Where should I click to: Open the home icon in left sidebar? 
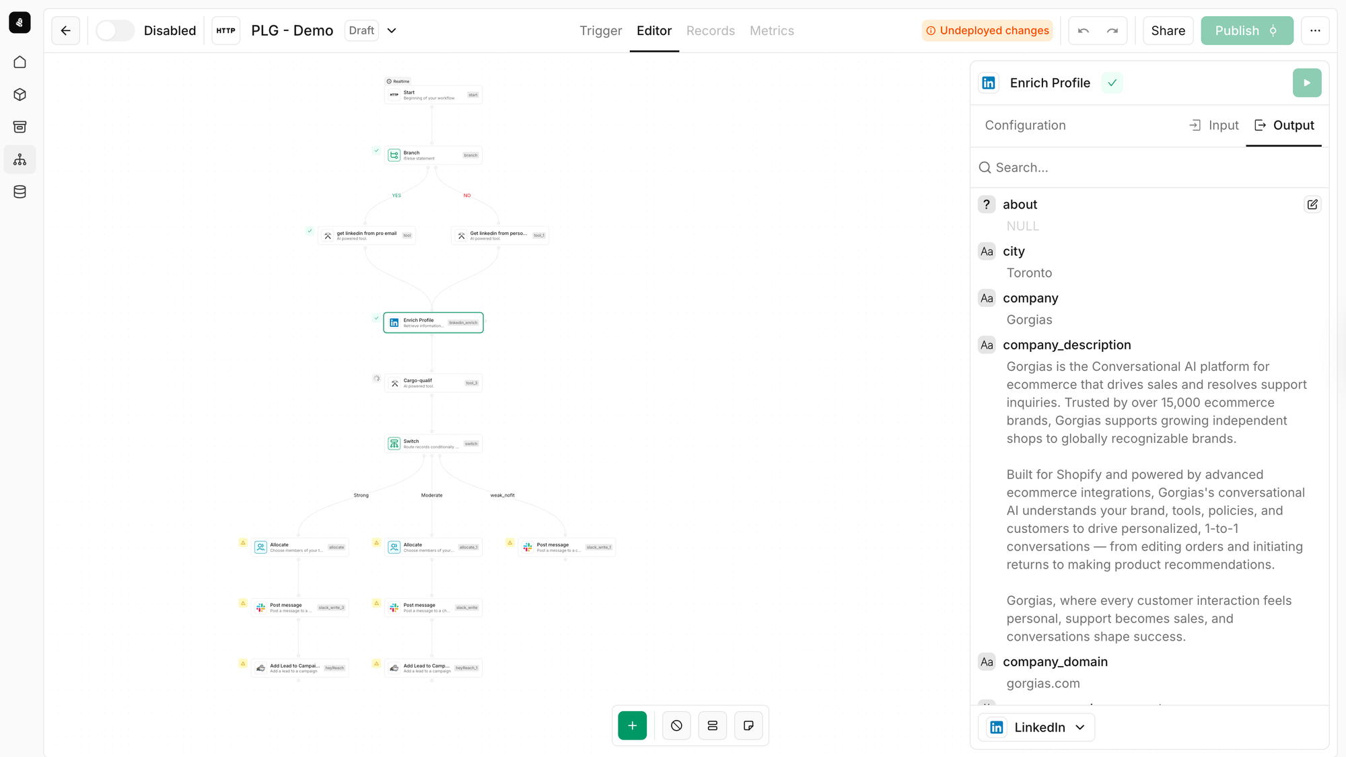pos(20,62)
